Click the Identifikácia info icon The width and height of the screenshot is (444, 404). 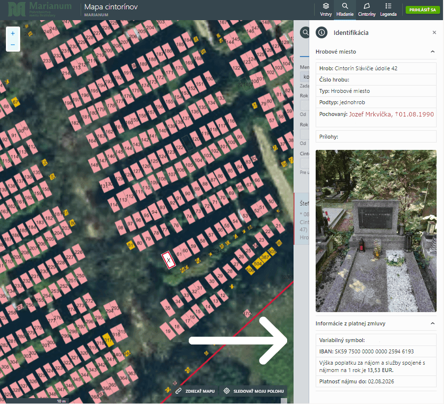click(322, 32)
